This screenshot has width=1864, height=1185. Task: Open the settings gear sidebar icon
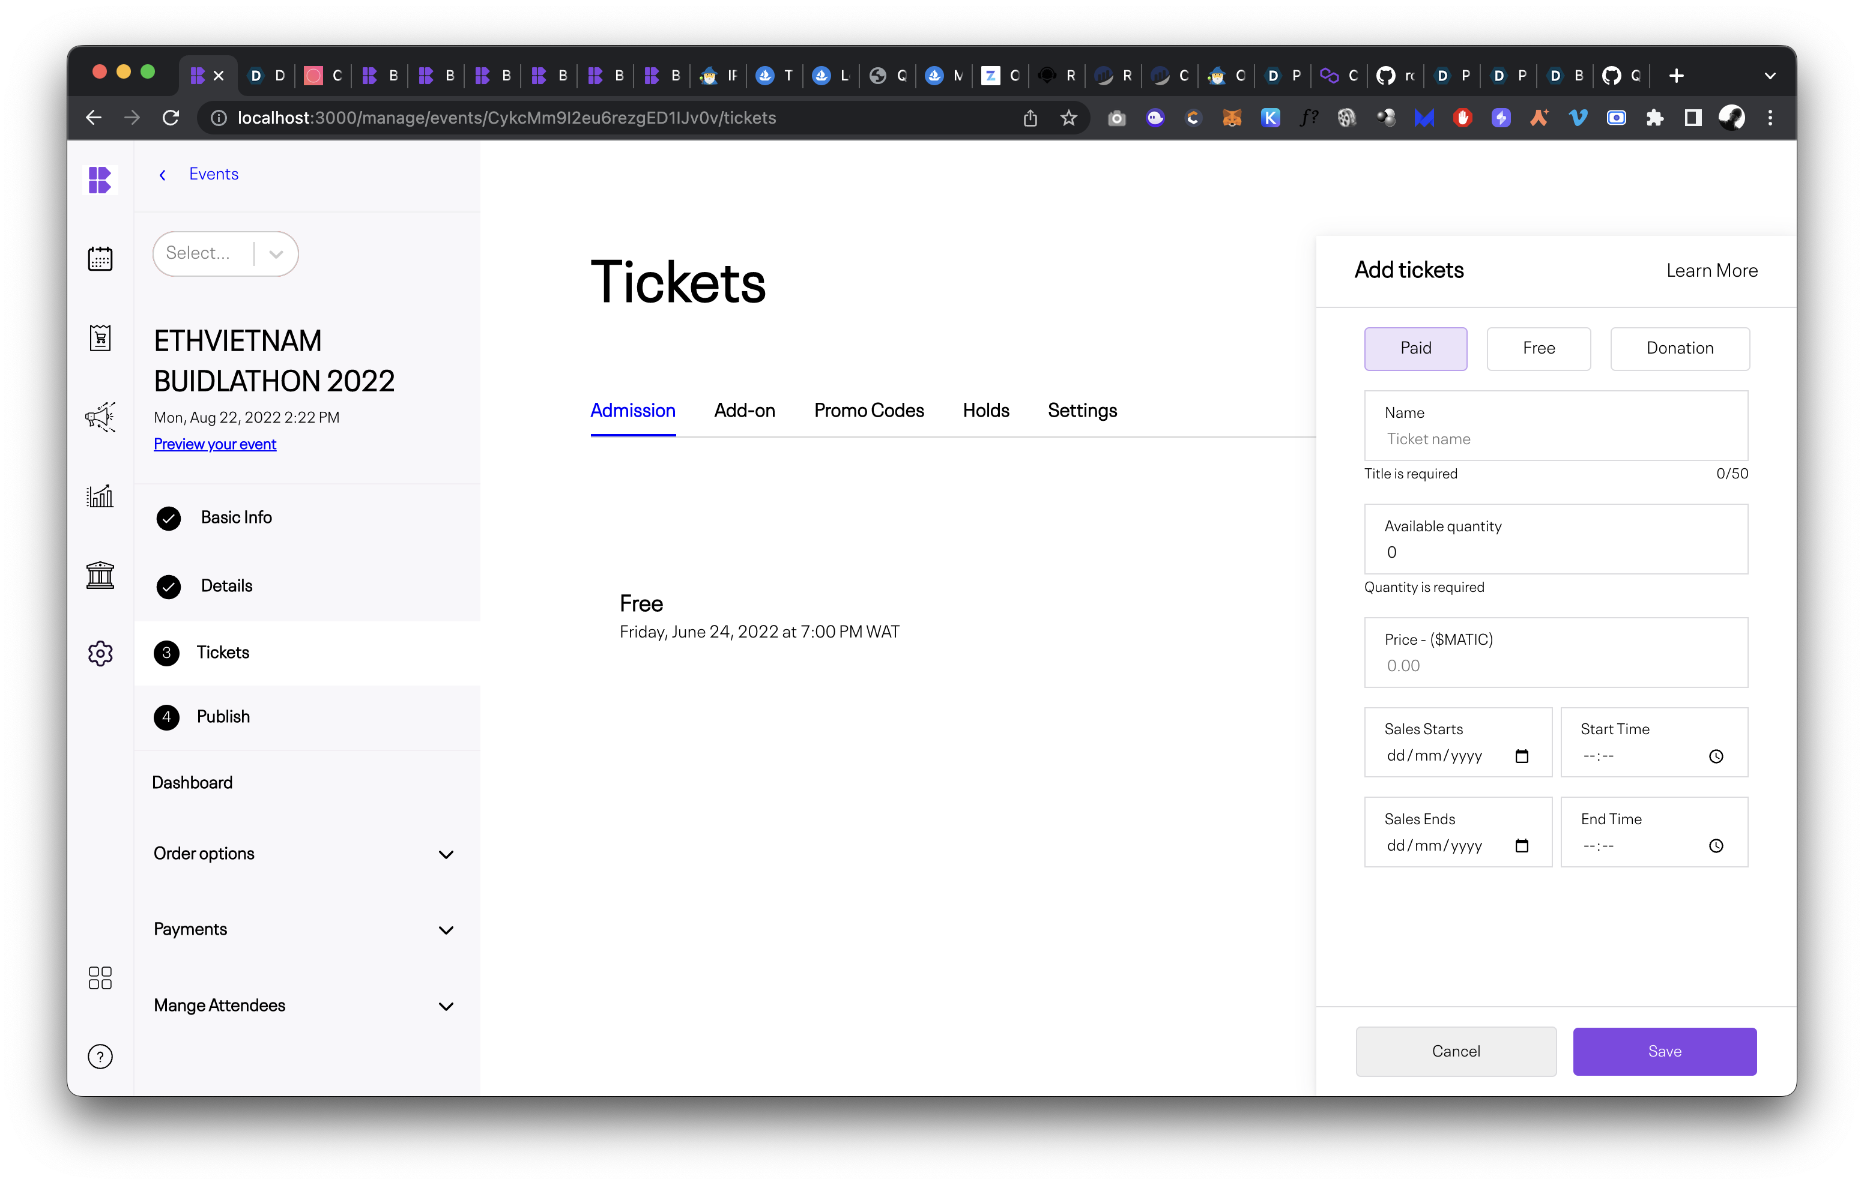point(100,654)
